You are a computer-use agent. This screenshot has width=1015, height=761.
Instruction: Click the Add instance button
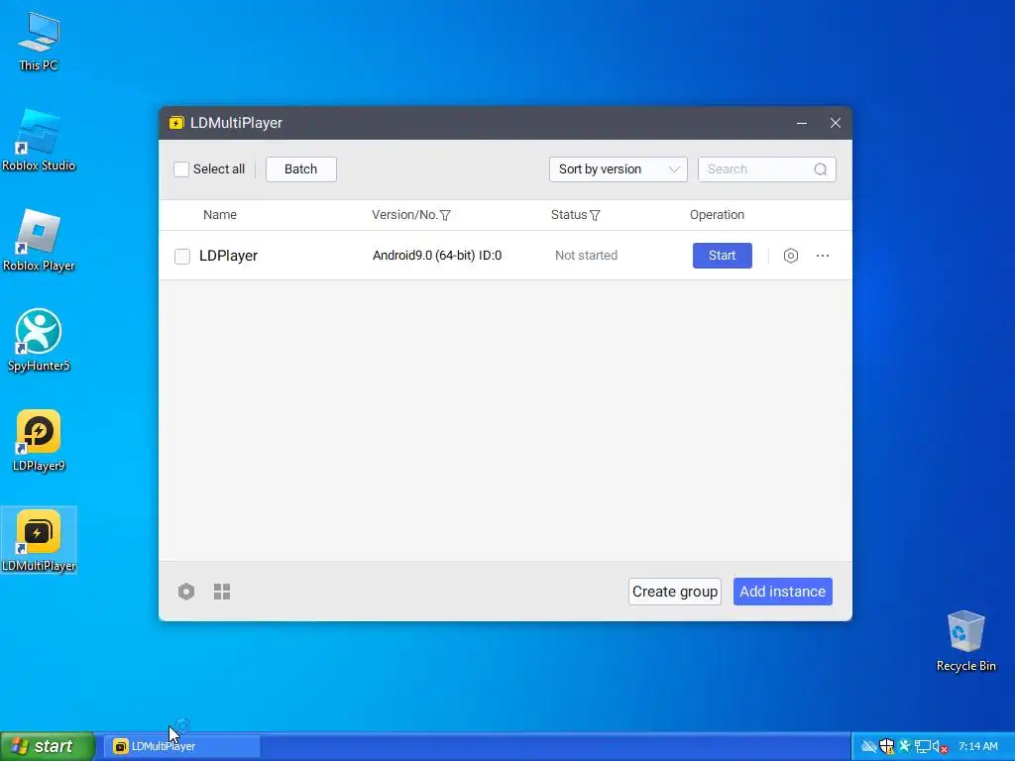[783, 592]
